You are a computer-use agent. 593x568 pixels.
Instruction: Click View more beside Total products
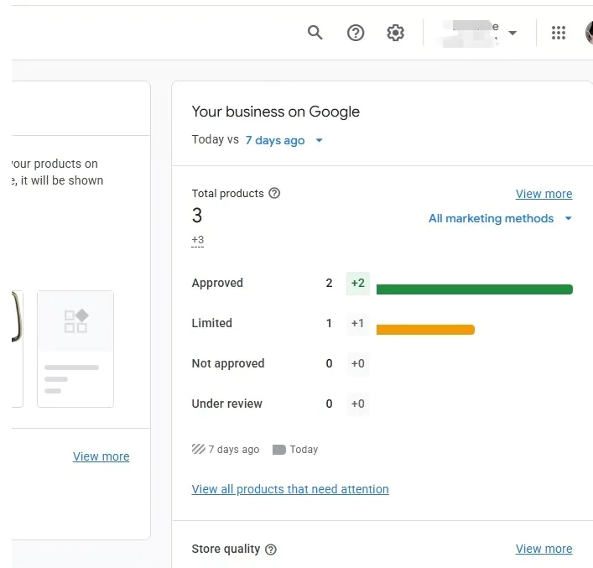click(544, 194)
